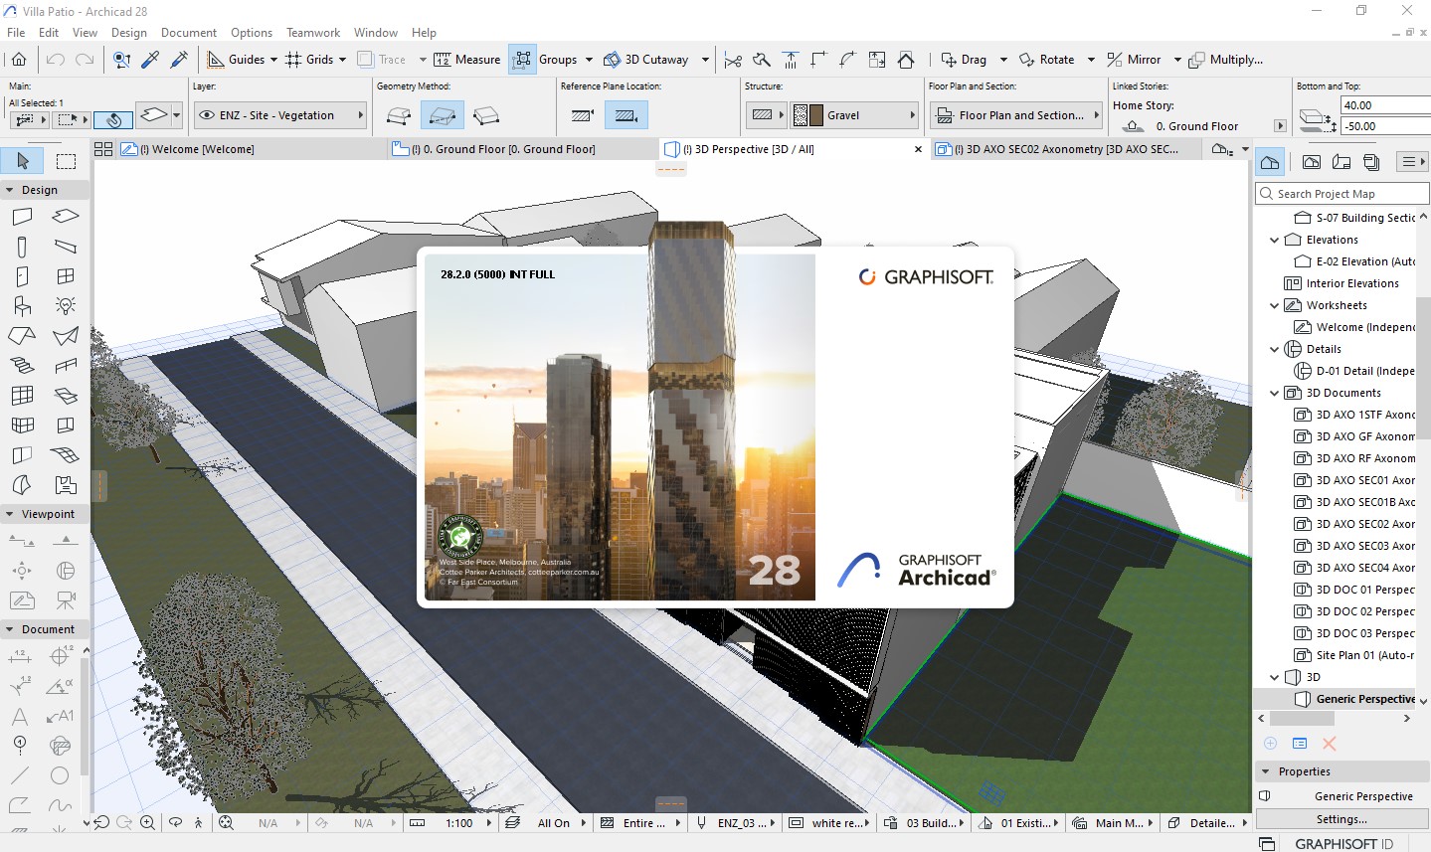Toggle Guides on or off
The image size is (1431, 852).
[x=237, y=60]
